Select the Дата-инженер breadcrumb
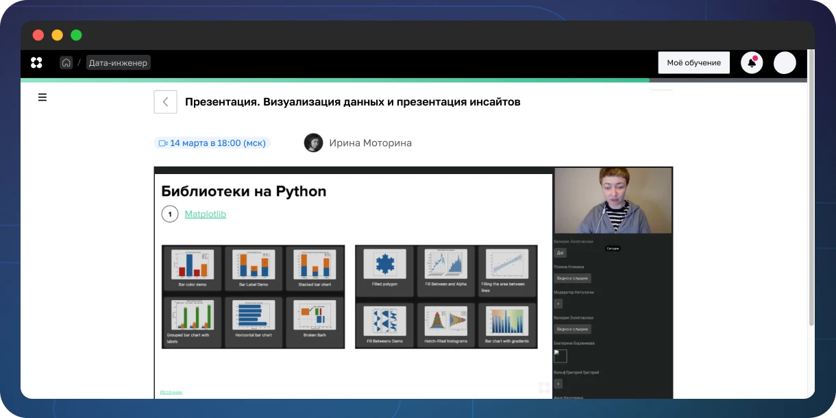 [x=118, y=62]
